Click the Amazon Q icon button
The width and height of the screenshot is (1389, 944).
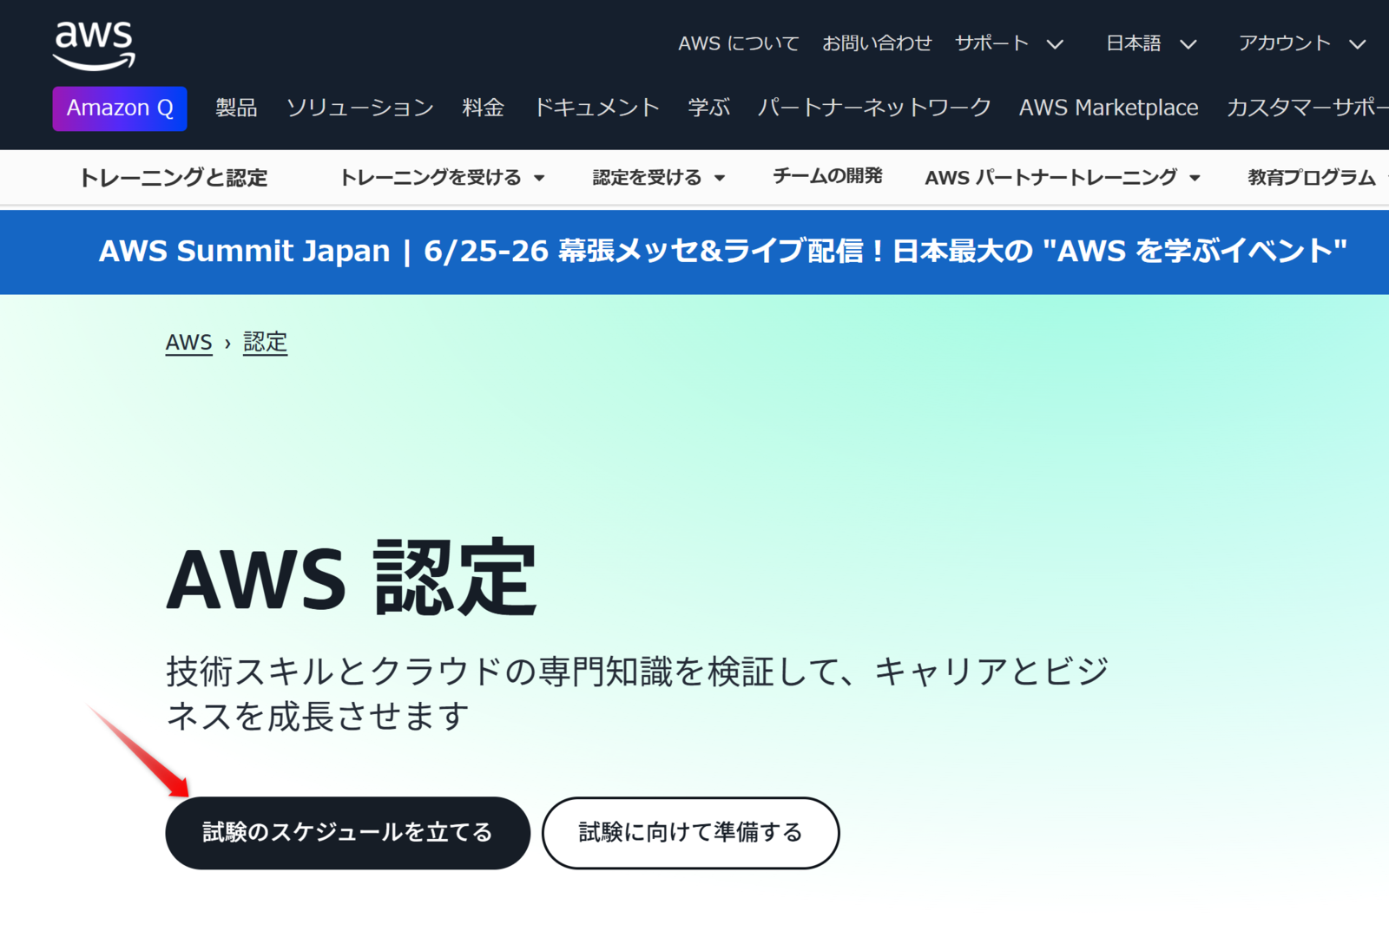(119, 108)
